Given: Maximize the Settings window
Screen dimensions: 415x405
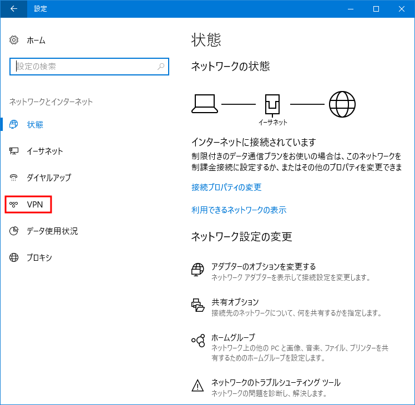Looking at the screenshot, I should pyautogui.click(x=376, y=9).
